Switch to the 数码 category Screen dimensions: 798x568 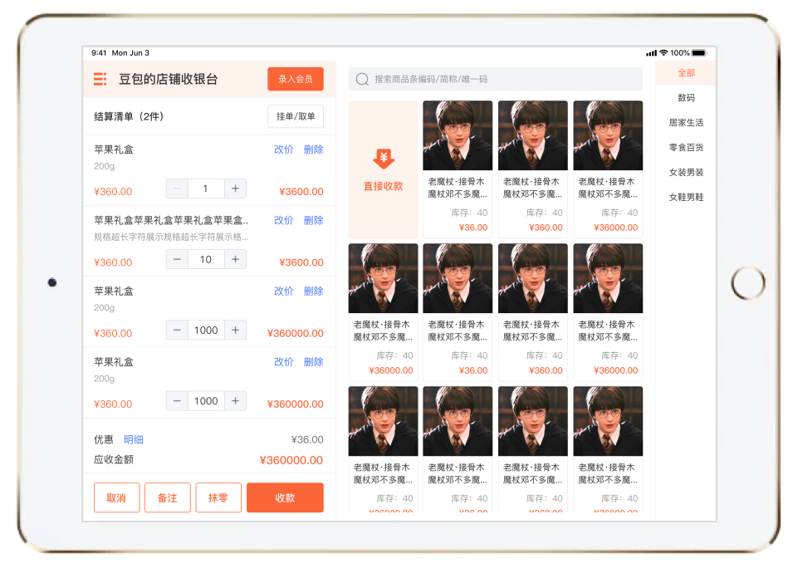tap(685, 98)
